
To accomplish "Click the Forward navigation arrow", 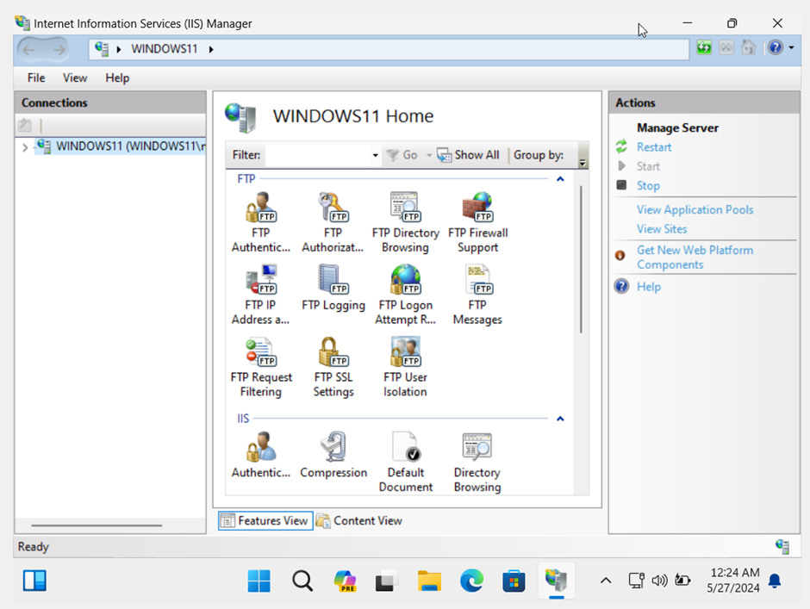I will pos(59,50).
